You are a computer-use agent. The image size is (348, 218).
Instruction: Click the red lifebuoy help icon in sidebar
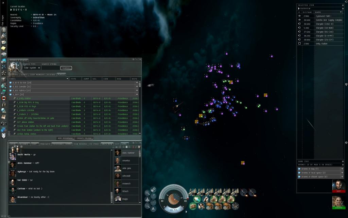4,98
